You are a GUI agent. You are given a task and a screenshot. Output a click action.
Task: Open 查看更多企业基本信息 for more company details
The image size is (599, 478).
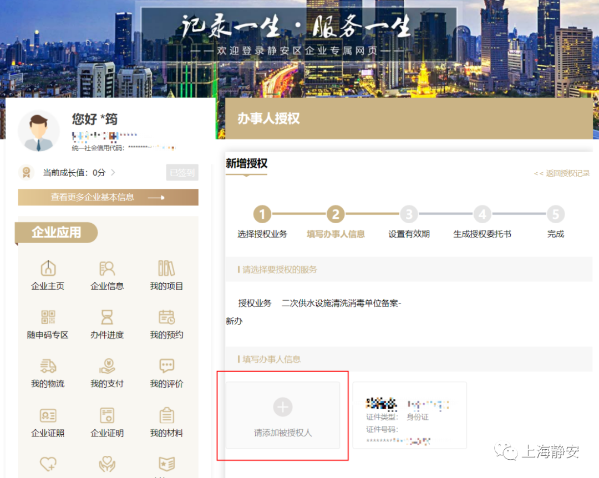(108, 197)
